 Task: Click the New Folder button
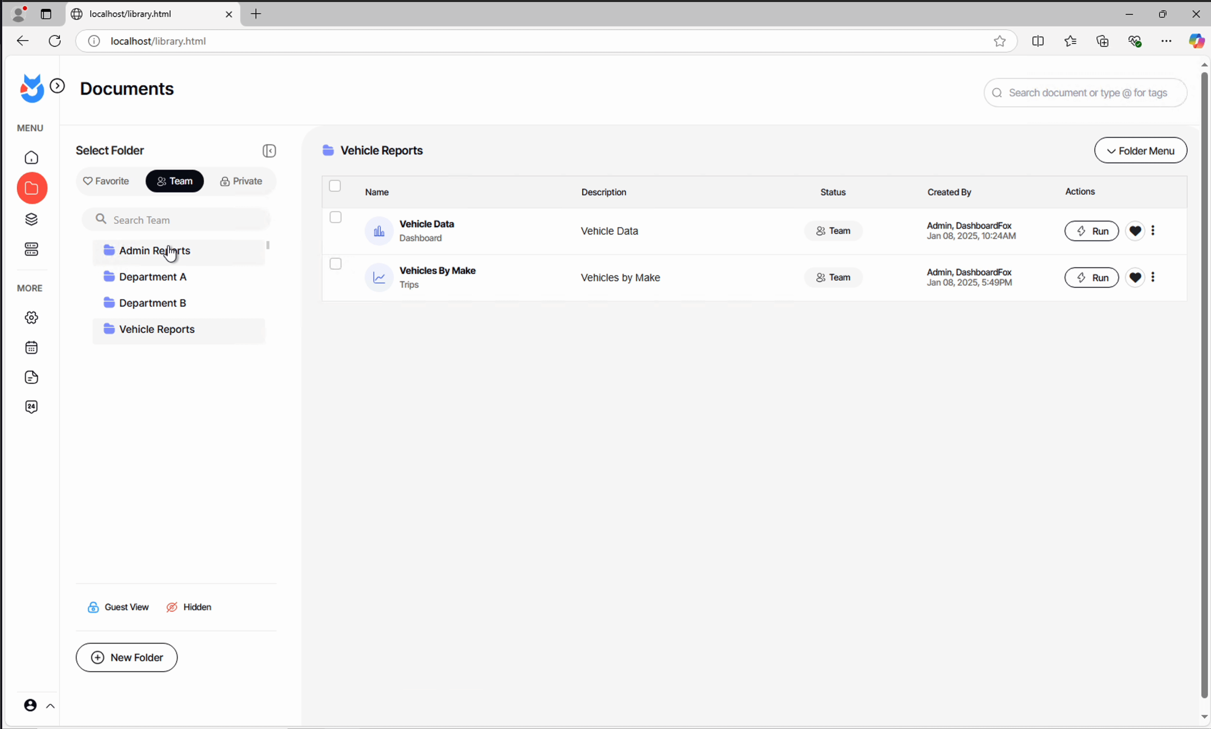pyautogui.click(x=127, y=657)
